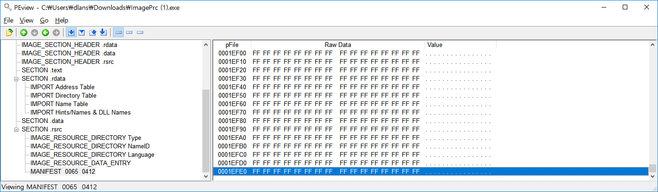The image size is (658, 192).
Task: Click the open file folder icon
Action: (x=9, y=32)
